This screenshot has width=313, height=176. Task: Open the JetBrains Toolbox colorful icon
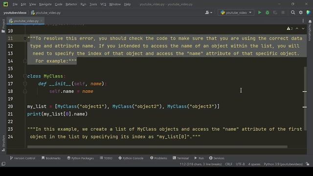click(309, 13)
